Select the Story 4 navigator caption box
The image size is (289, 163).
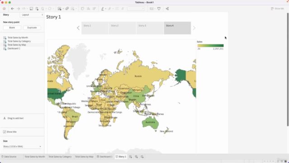pos(177,28)
